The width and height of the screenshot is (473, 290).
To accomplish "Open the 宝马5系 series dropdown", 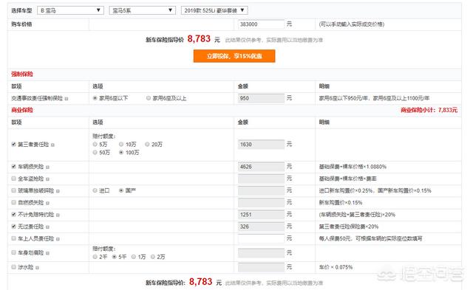I will (x=143, y=10).
